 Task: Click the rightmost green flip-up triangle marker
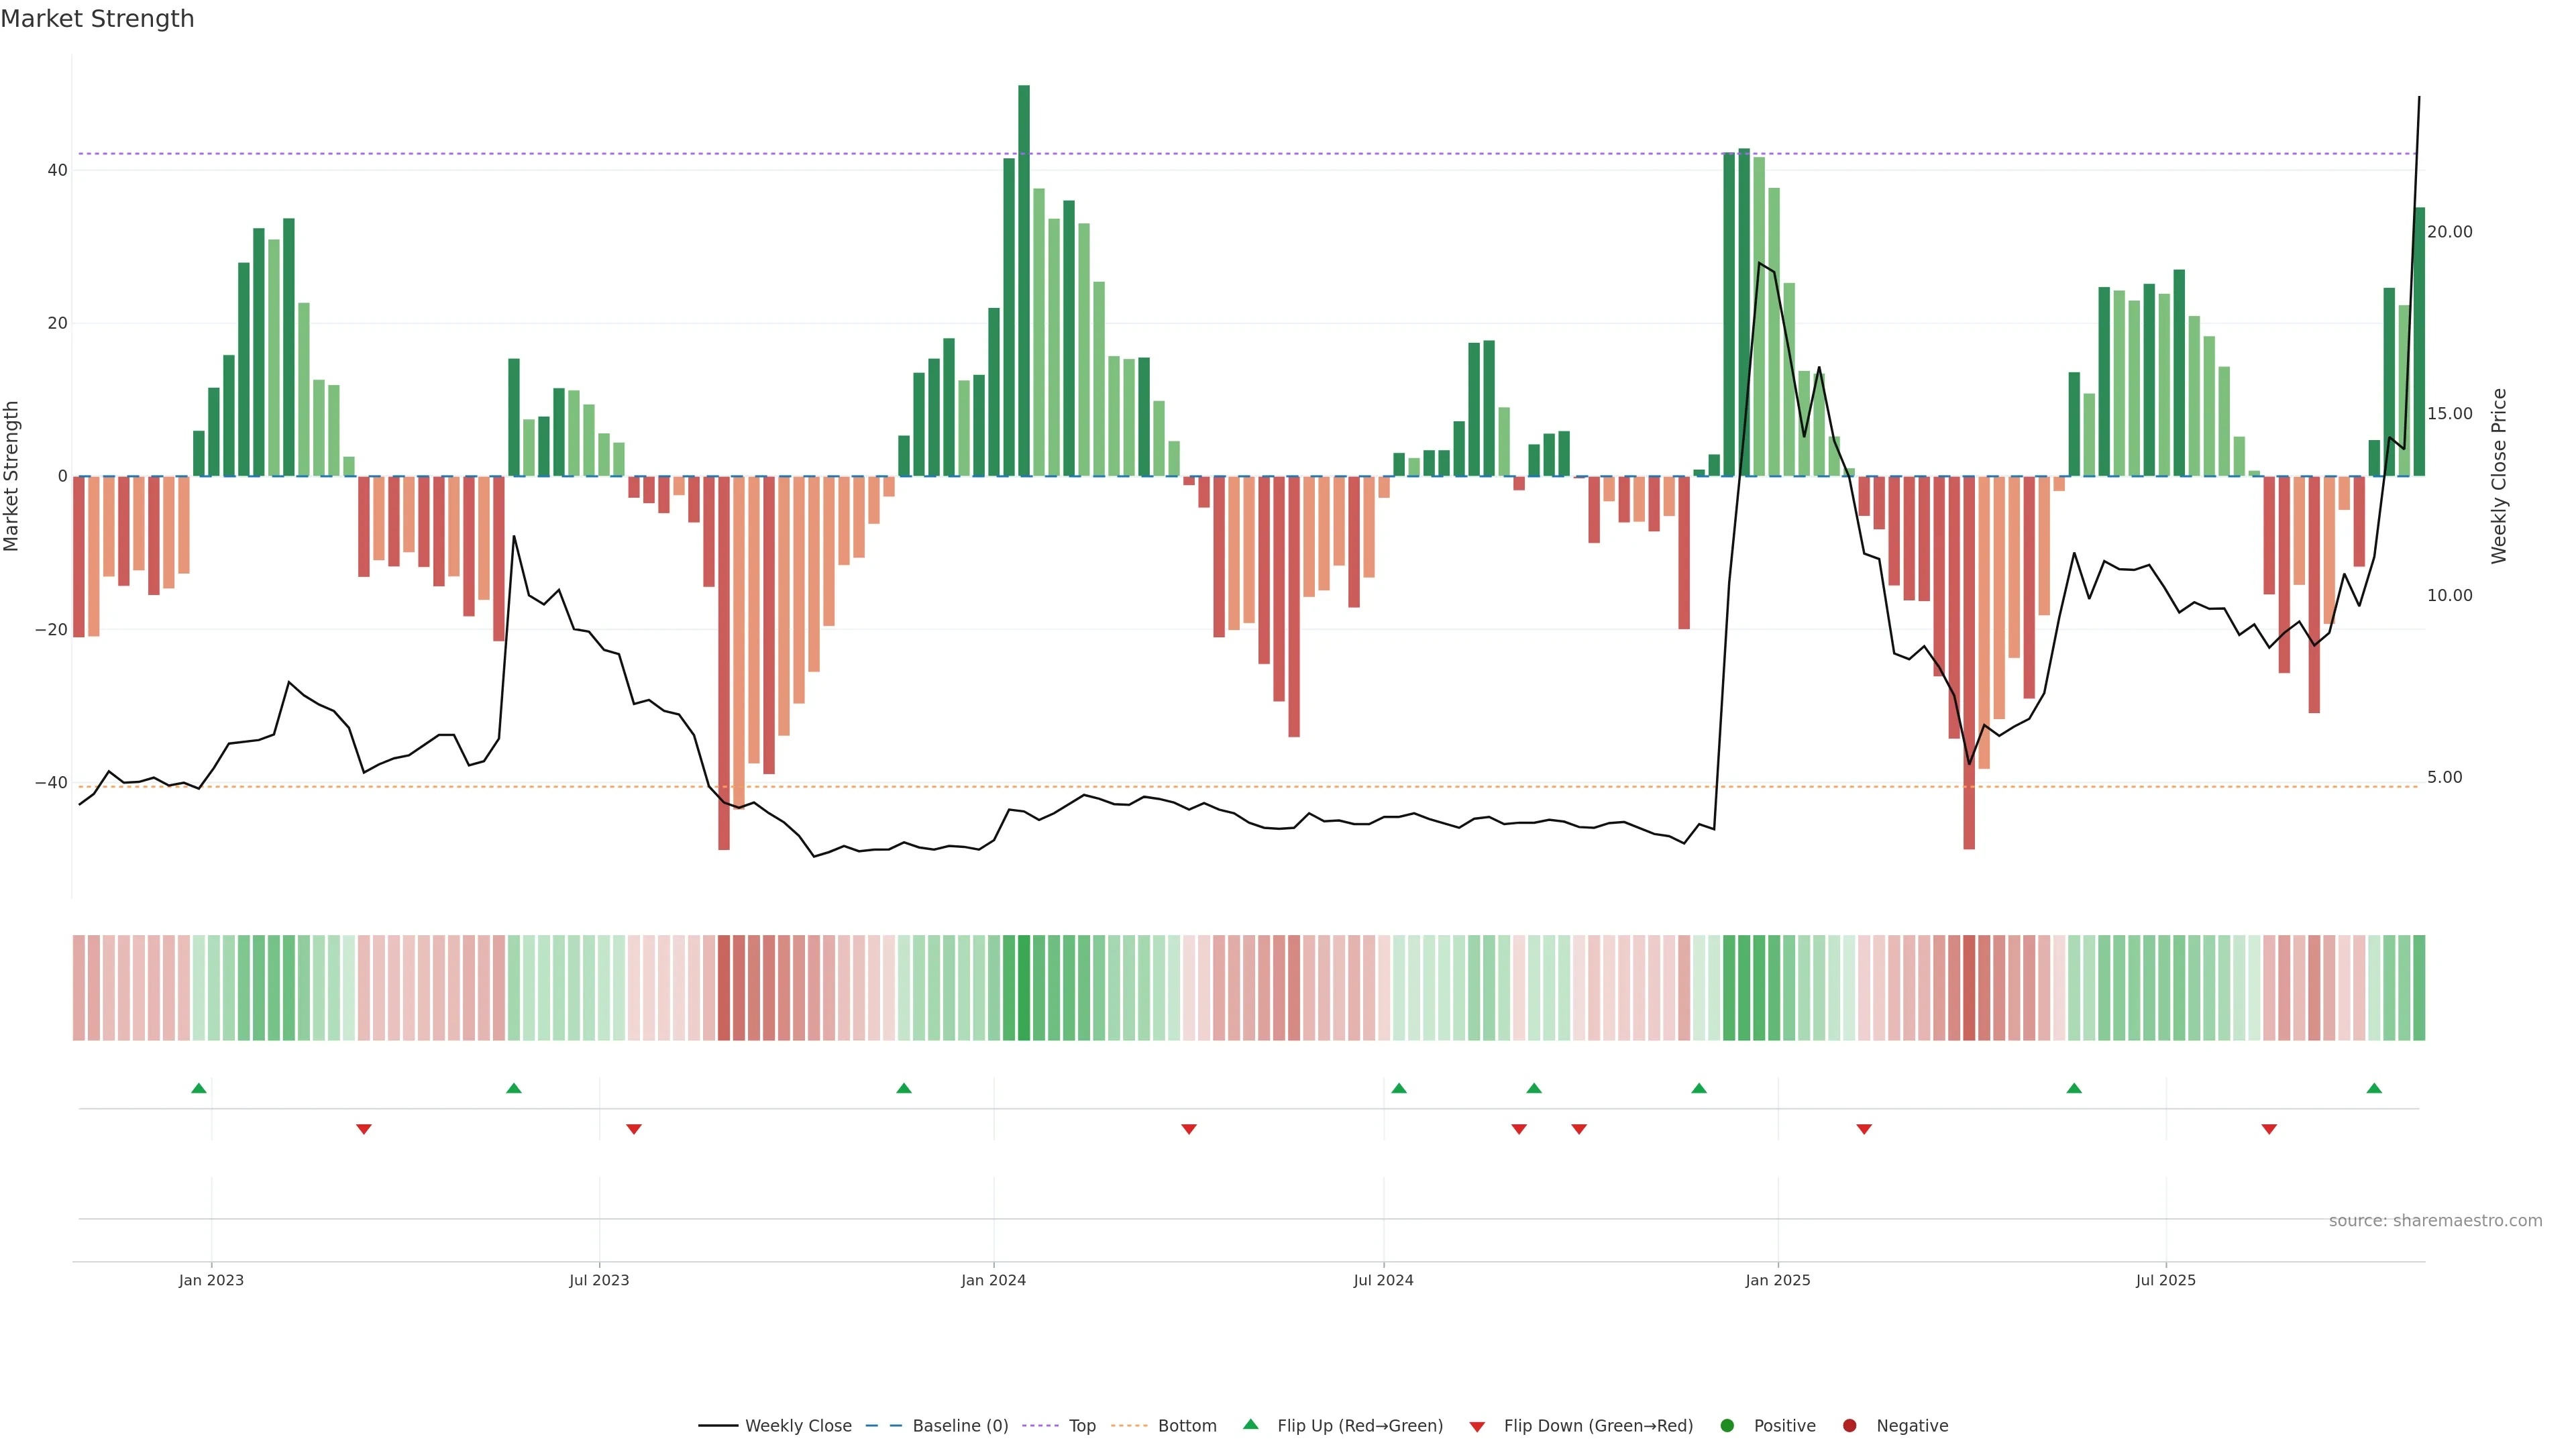click(x=2374, y=1088)
